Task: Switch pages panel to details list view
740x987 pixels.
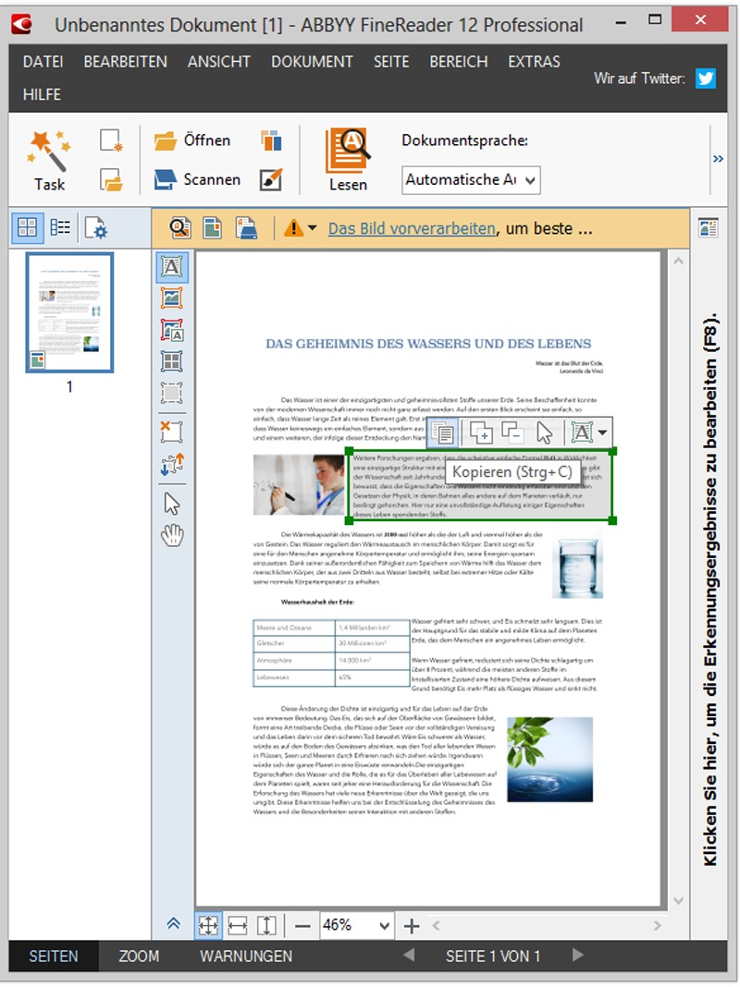Action: click(60, 227)
